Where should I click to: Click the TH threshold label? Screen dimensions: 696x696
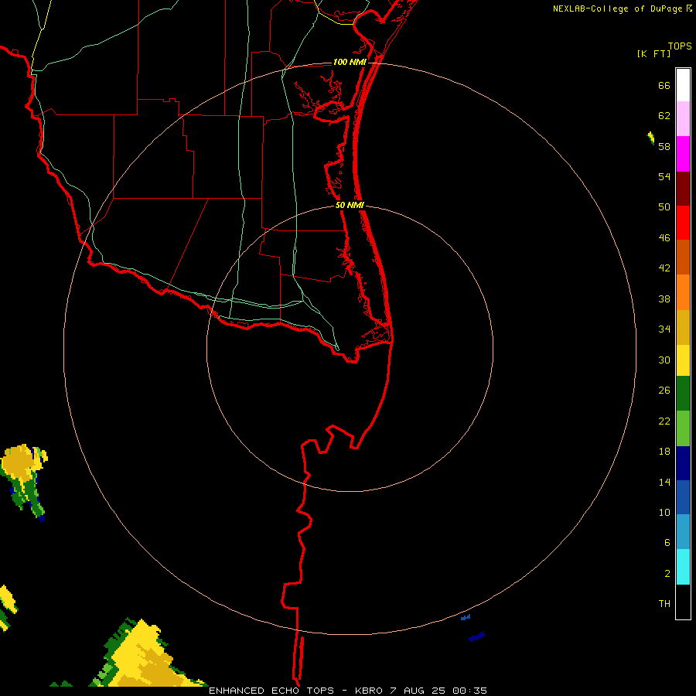(x=664, y=604)
